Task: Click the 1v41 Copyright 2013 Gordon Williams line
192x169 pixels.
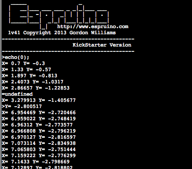Action: click(x=62, y=33)
